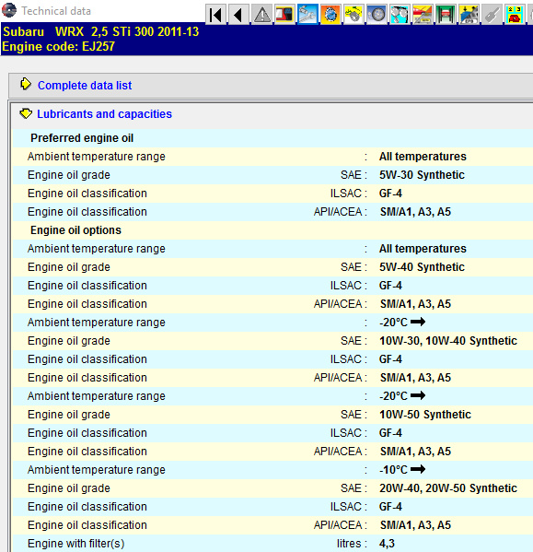
Task: Open the orange timing belt icon
Action: [330, 15]
